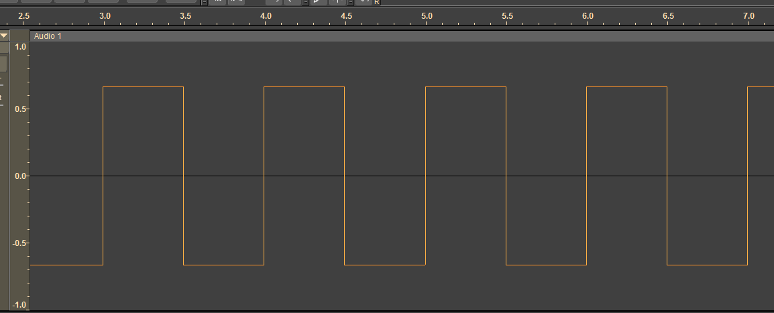This screenshot has width=774, height=313.
Task: Click the 7.0 mark on the timeline ruler
Action: tap(749, 15)
